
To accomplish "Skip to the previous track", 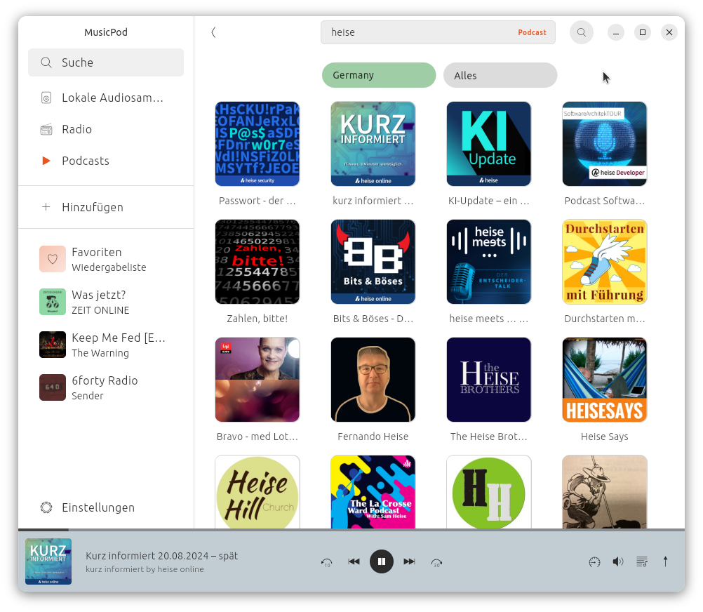I will point(354,561).
